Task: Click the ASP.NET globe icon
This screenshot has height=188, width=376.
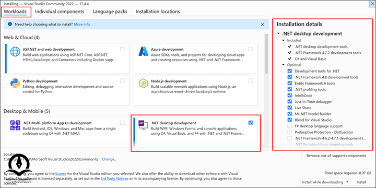Action: click(x=15, y=51)
